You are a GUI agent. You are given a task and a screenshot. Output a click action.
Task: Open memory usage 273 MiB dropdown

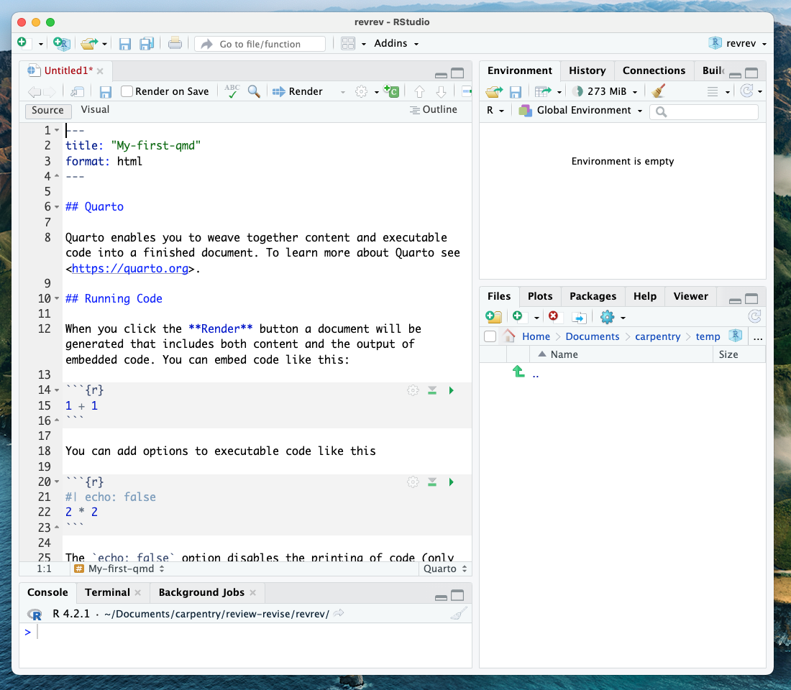[x=606, y=91]
